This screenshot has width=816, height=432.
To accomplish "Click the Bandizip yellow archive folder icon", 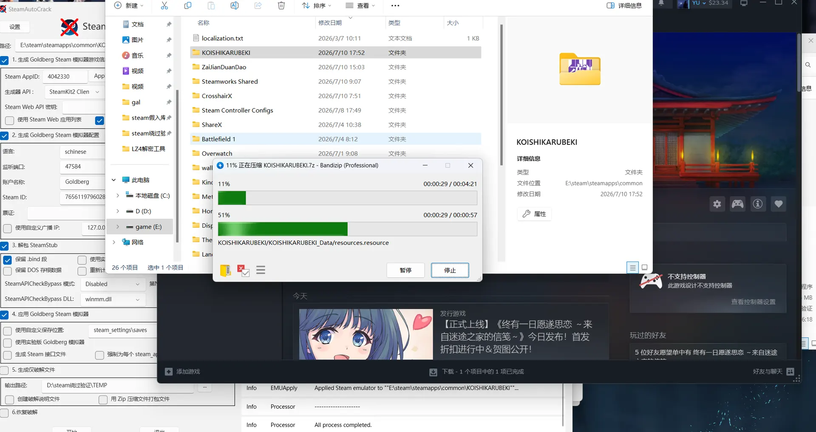I will point(225,270).
